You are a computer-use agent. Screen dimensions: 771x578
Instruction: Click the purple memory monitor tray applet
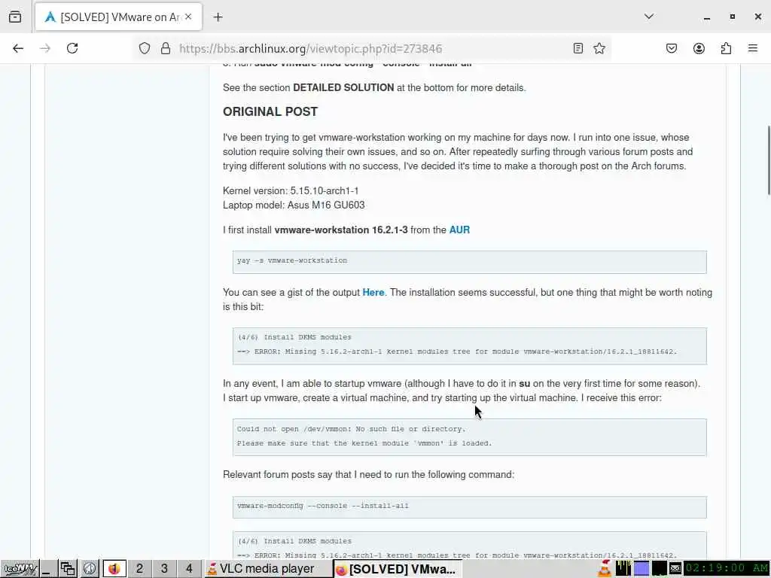pos(641,568)
